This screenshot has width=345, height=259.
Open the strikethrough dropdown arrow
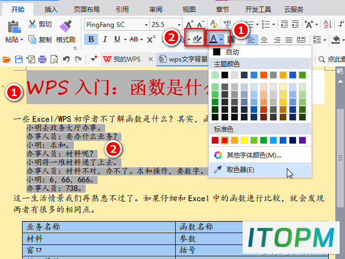(141, 39)
